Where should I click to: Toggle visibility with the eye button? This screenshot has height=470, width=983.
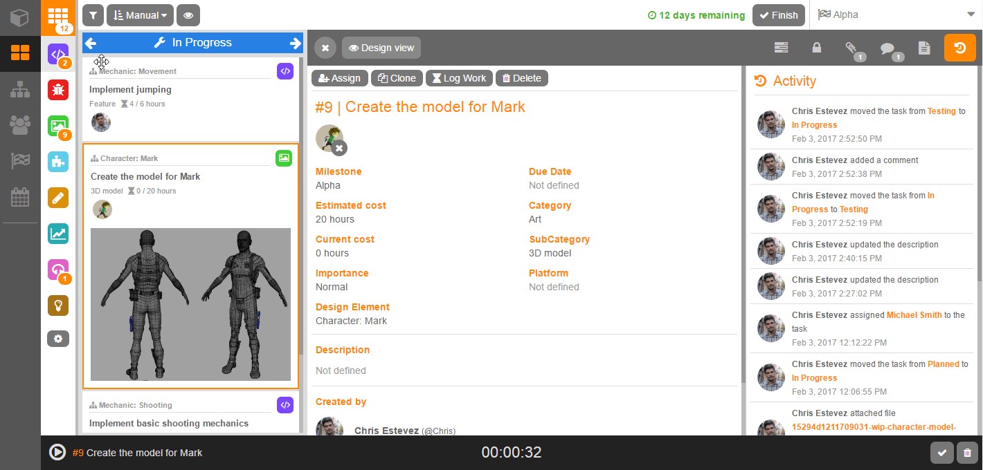click(188, 15)
